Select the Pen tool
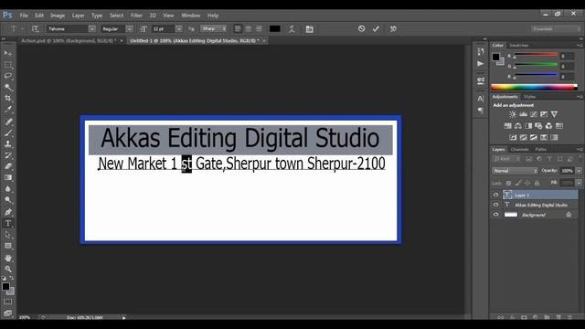Image resolution: width=585 pixels, height=329 pixels. coord(8,212)
